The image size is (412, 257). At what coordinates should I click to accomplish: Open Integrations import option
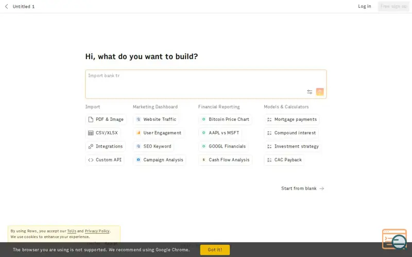[x=106, y=146]
